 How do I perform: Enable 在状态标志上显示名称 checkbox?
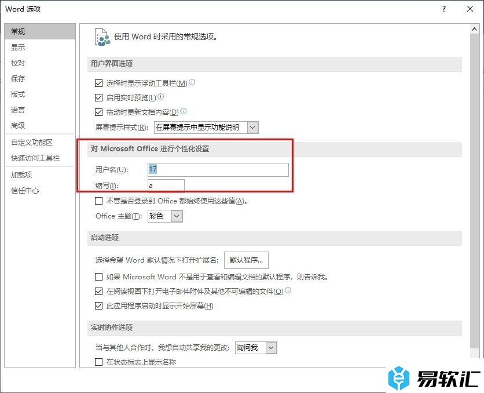tap(99, 362)
